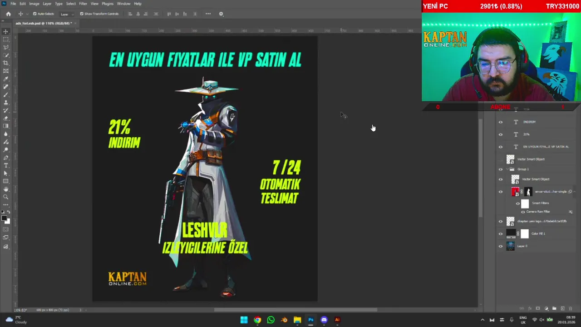
Task: Collapse smart filters arrow on smart object layer
Action: coord(574,192)
